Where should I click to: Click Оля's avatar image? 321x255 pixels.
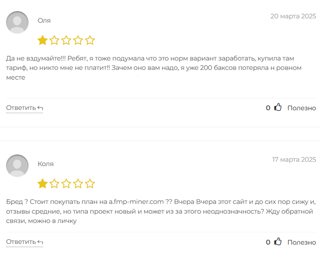click(17, 22)
